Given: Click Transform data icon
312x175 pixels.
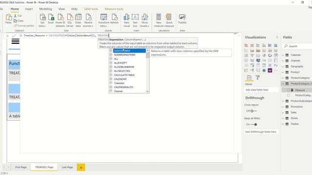Looking at the screenshot, I should click(x=103, y=20).
